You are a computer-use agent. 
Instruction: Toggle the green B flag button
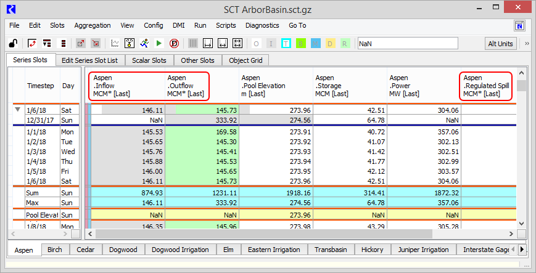pyautogui.click(x=300, y=44)
